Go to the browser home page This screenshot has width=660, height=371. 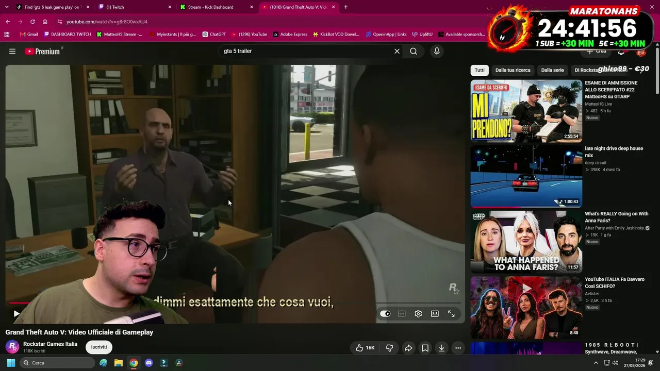tap(45, 22)
